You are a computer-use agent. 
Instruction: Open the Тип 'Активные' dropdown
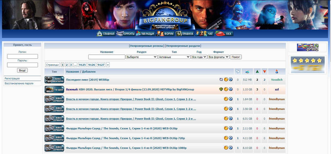(x=174, y=57)
